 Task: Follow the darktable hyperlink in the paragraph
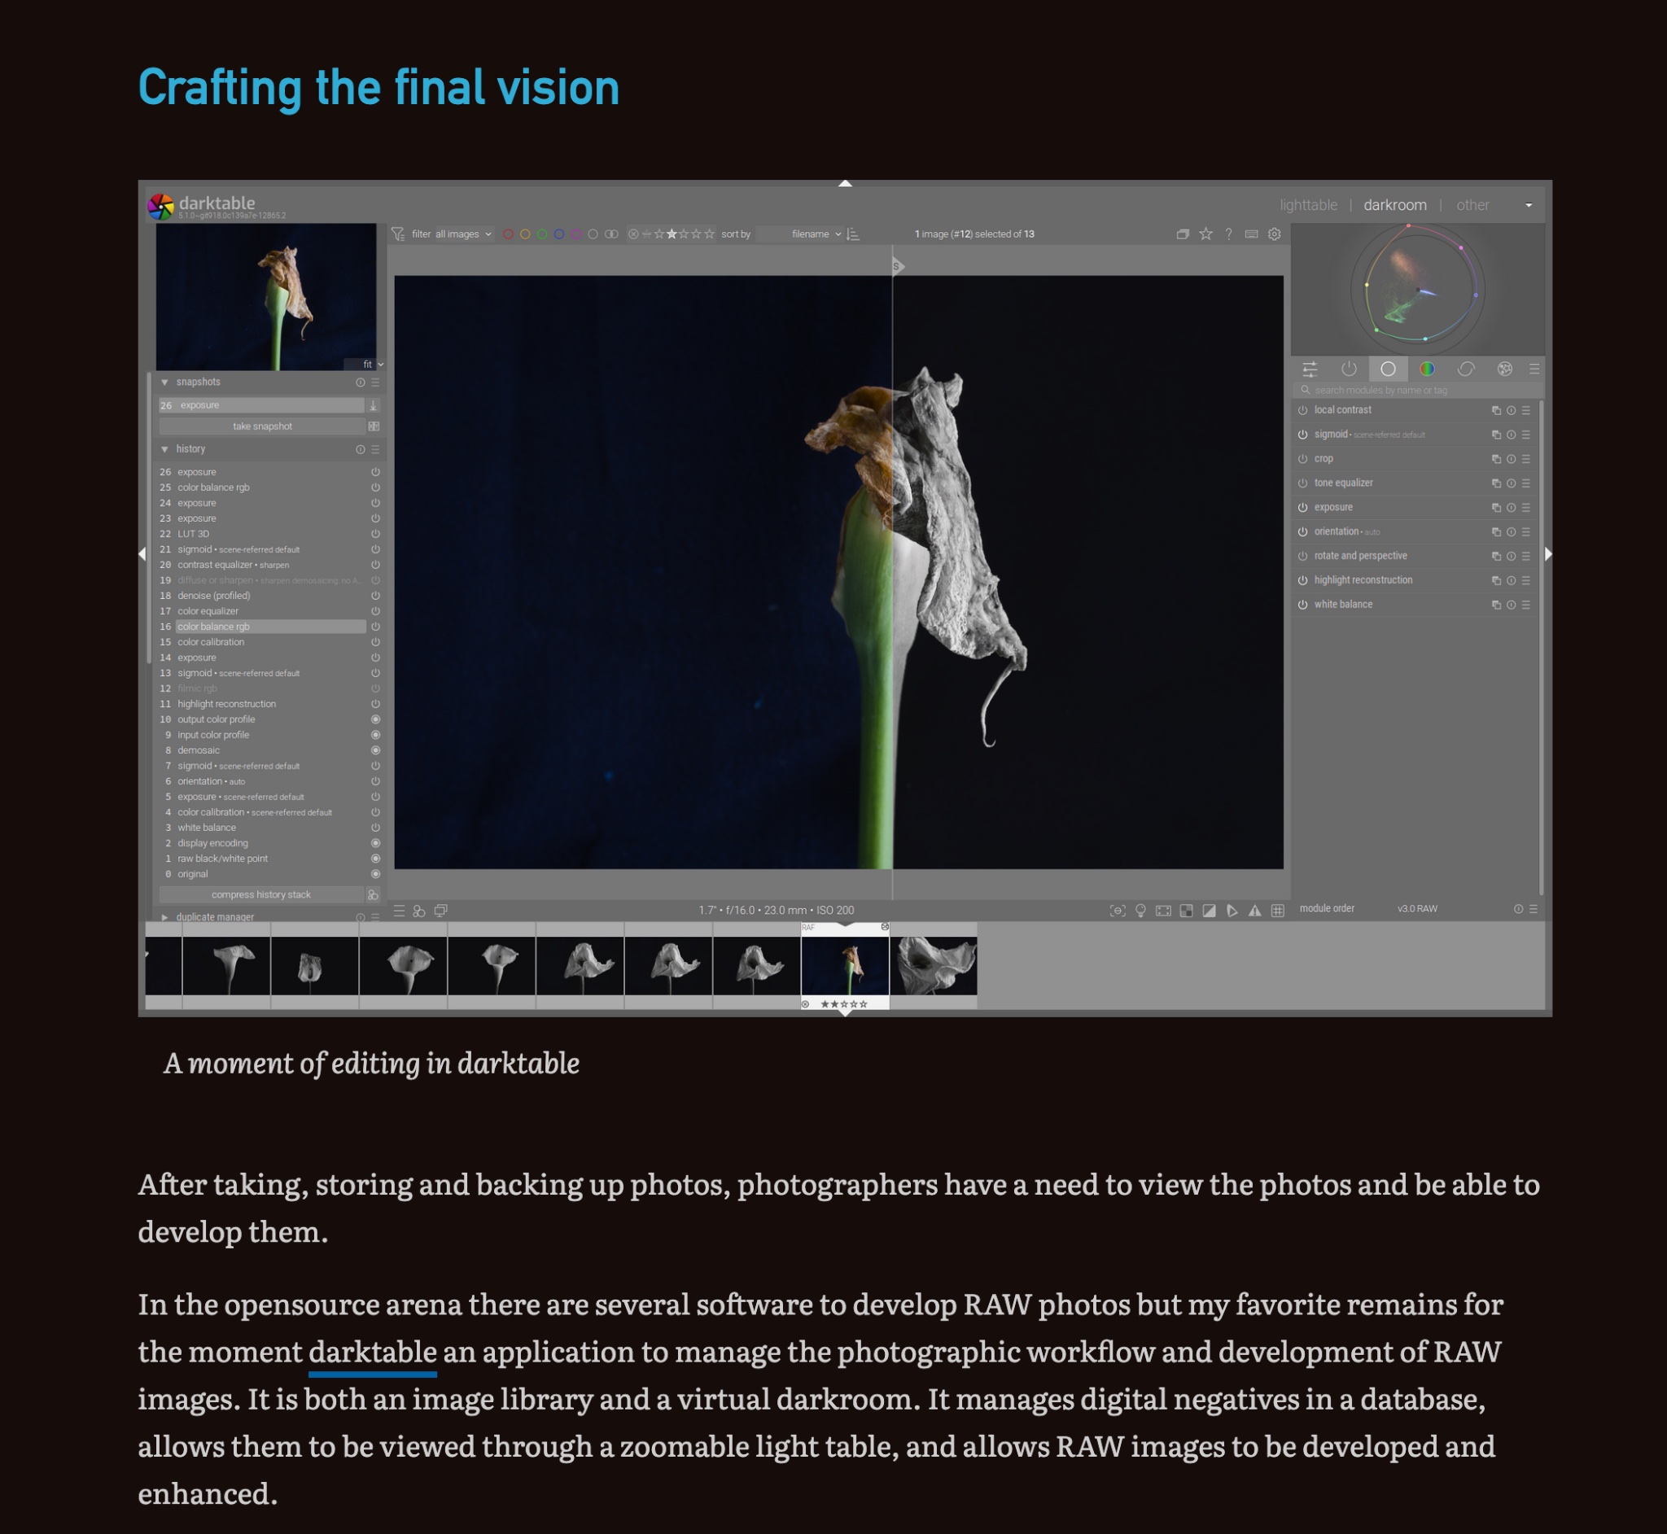coord(372,1353)
